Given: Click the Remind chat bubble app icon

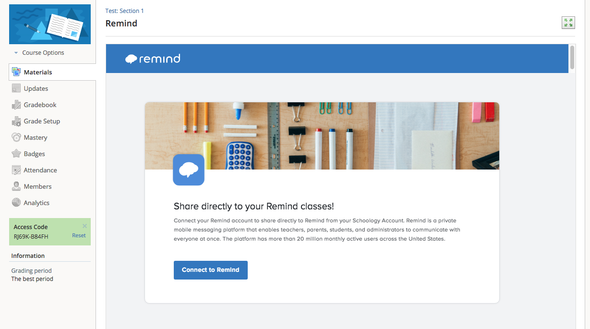Looking at the screenshot, I should pyautogui.click(x=189, y=170).
